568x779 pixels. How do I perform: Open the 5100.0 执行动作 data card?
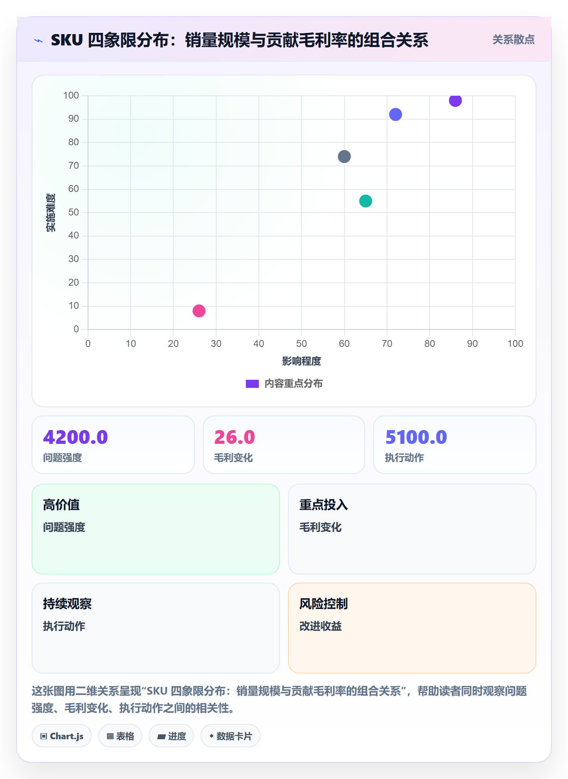[455, 445]
